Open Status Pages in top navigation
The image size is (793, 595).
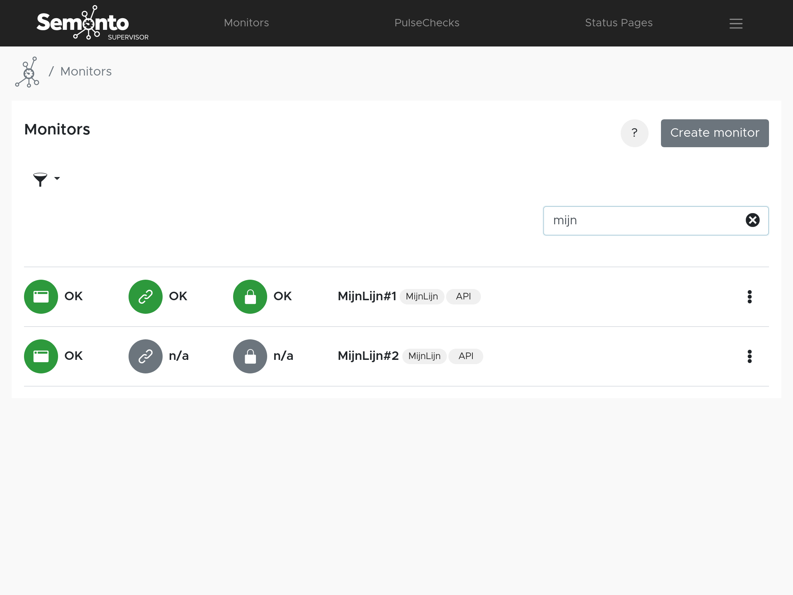tap(618, 23)
